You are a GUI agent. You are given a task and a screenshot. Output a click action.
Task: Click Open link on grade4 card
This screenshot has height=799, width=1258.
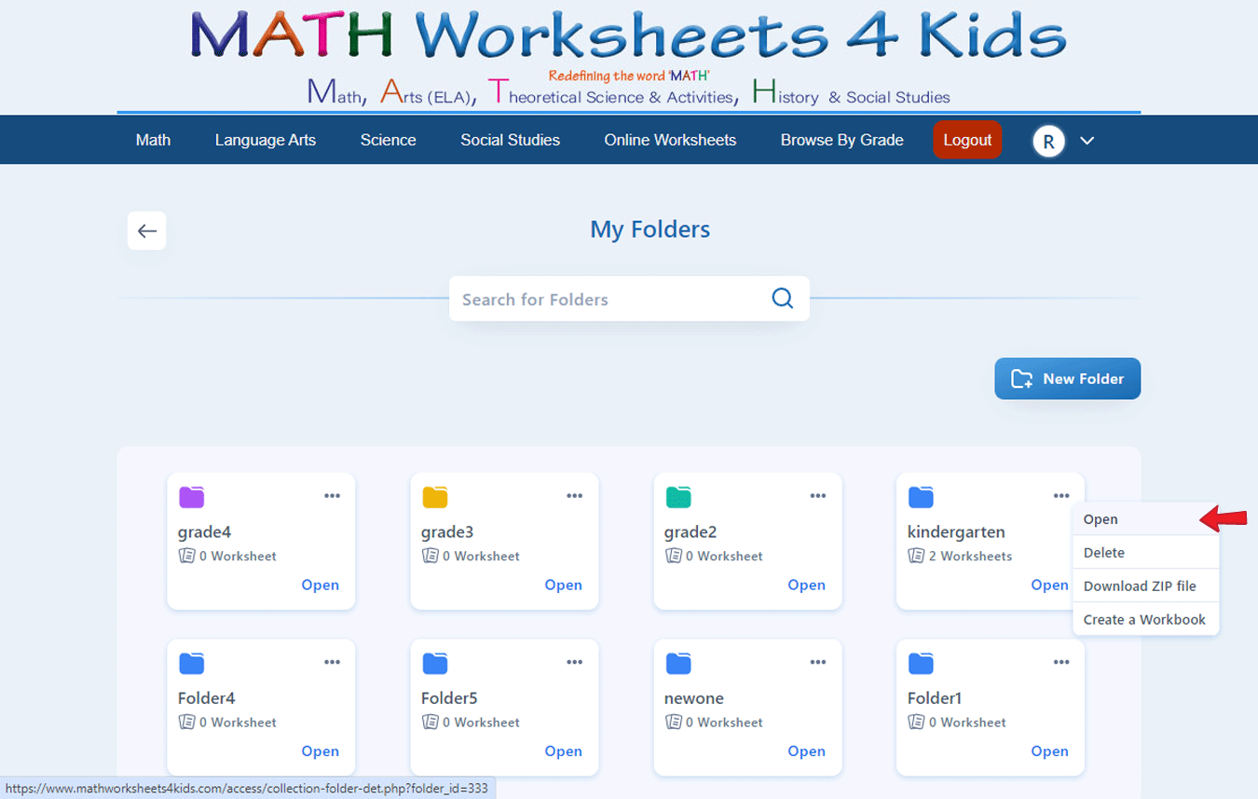(x=320, y=585)
